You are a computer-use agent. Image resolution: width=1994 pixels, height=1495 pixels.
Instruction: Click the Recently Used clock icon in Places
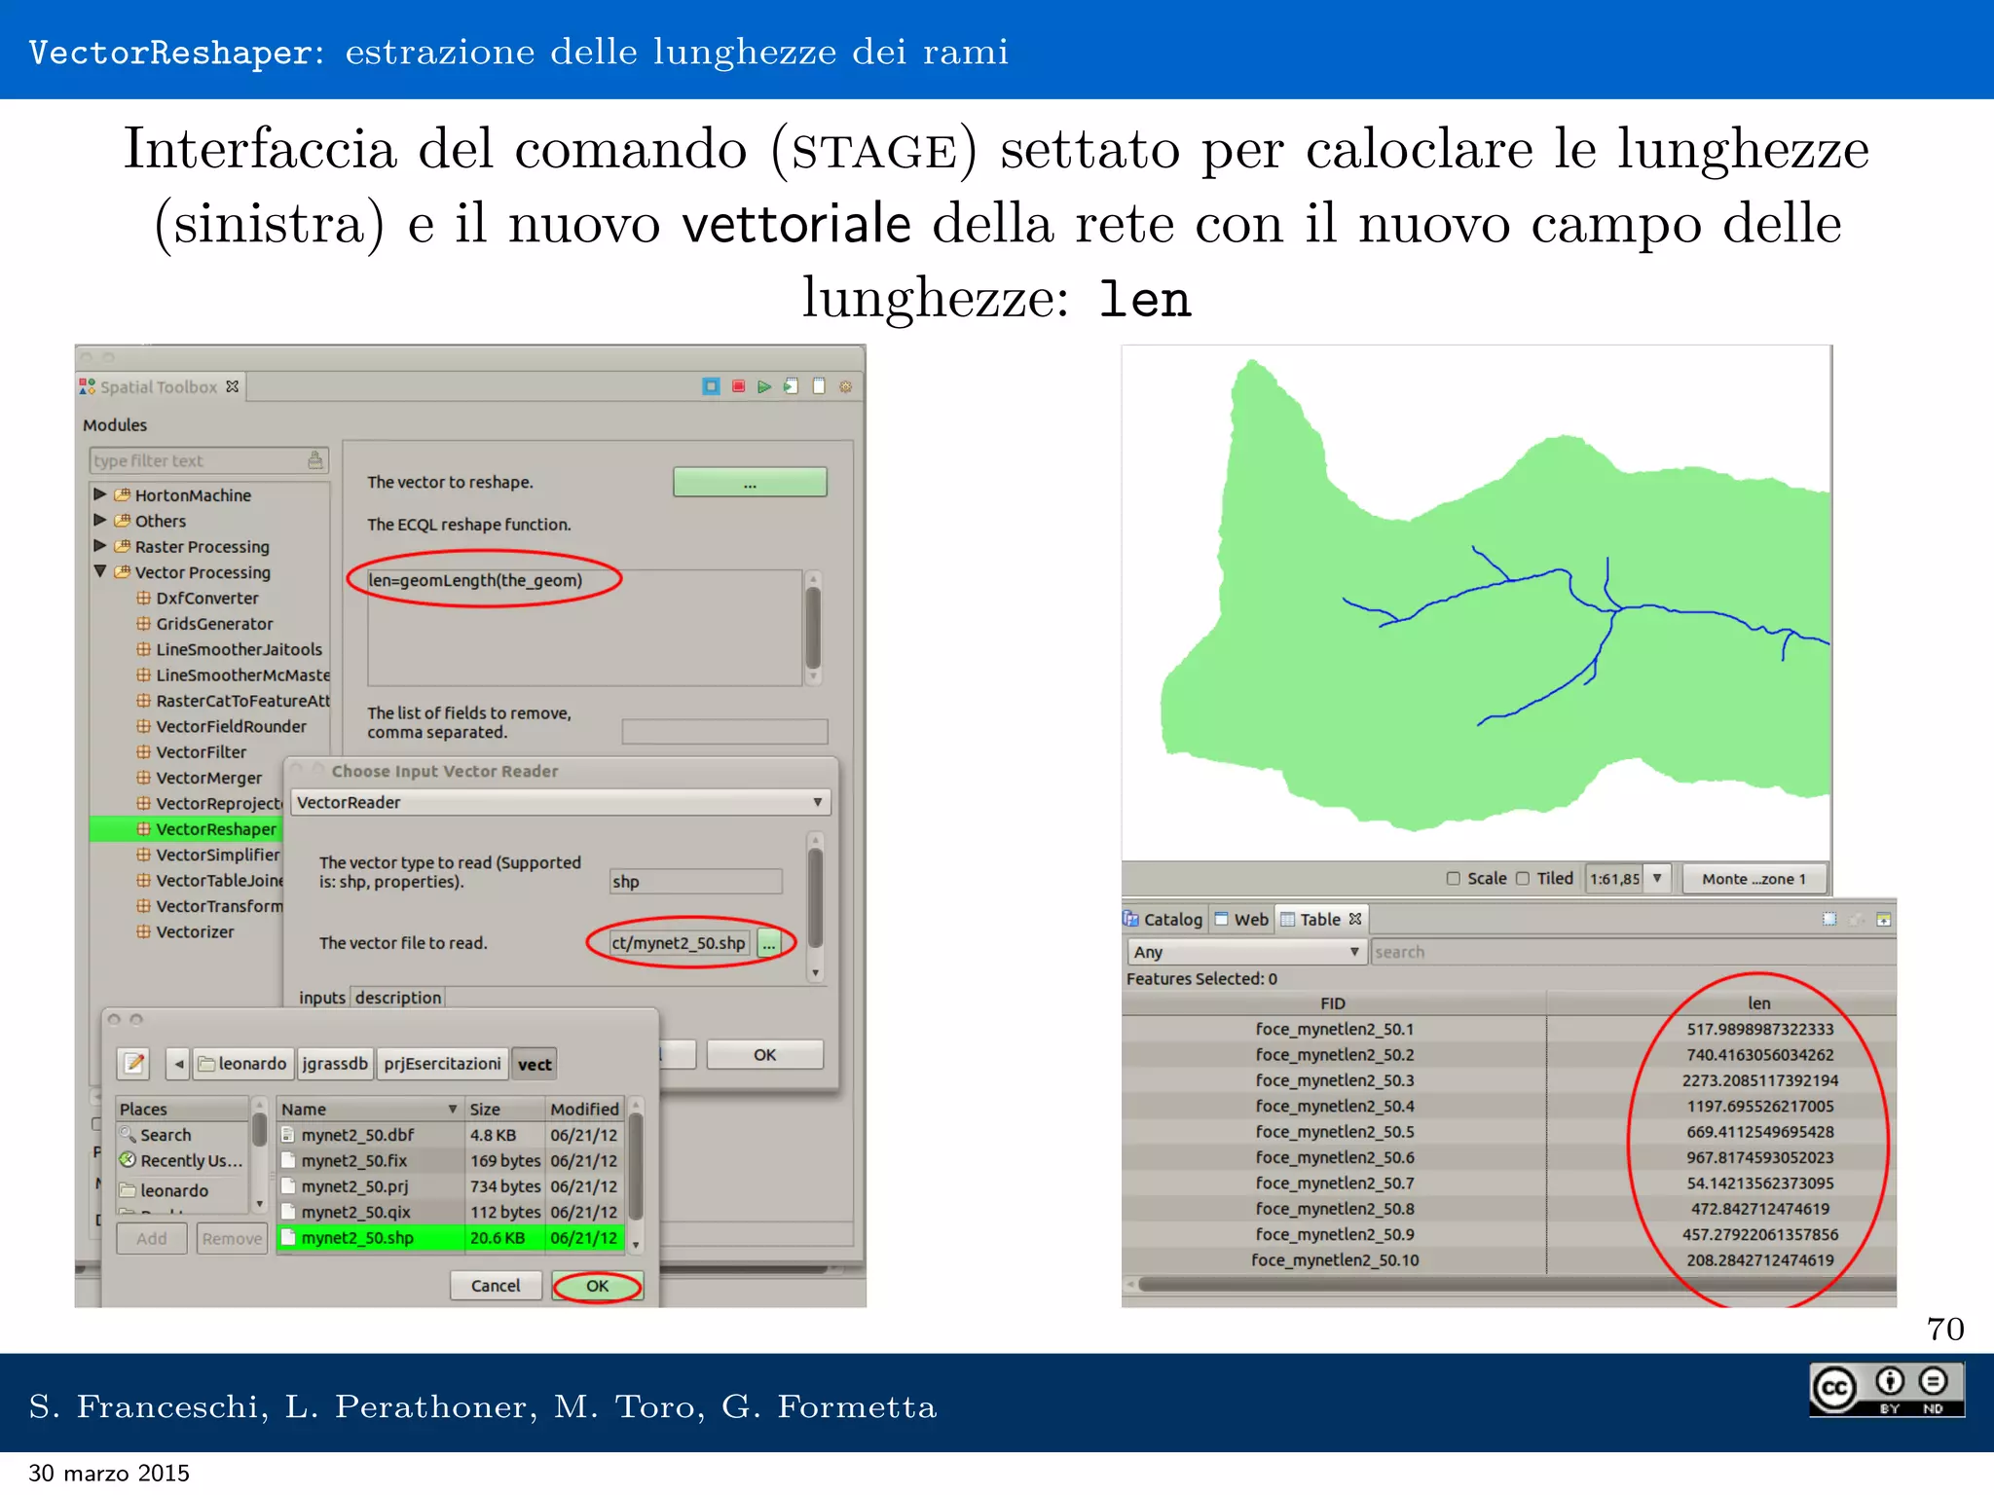[128, 1160]
